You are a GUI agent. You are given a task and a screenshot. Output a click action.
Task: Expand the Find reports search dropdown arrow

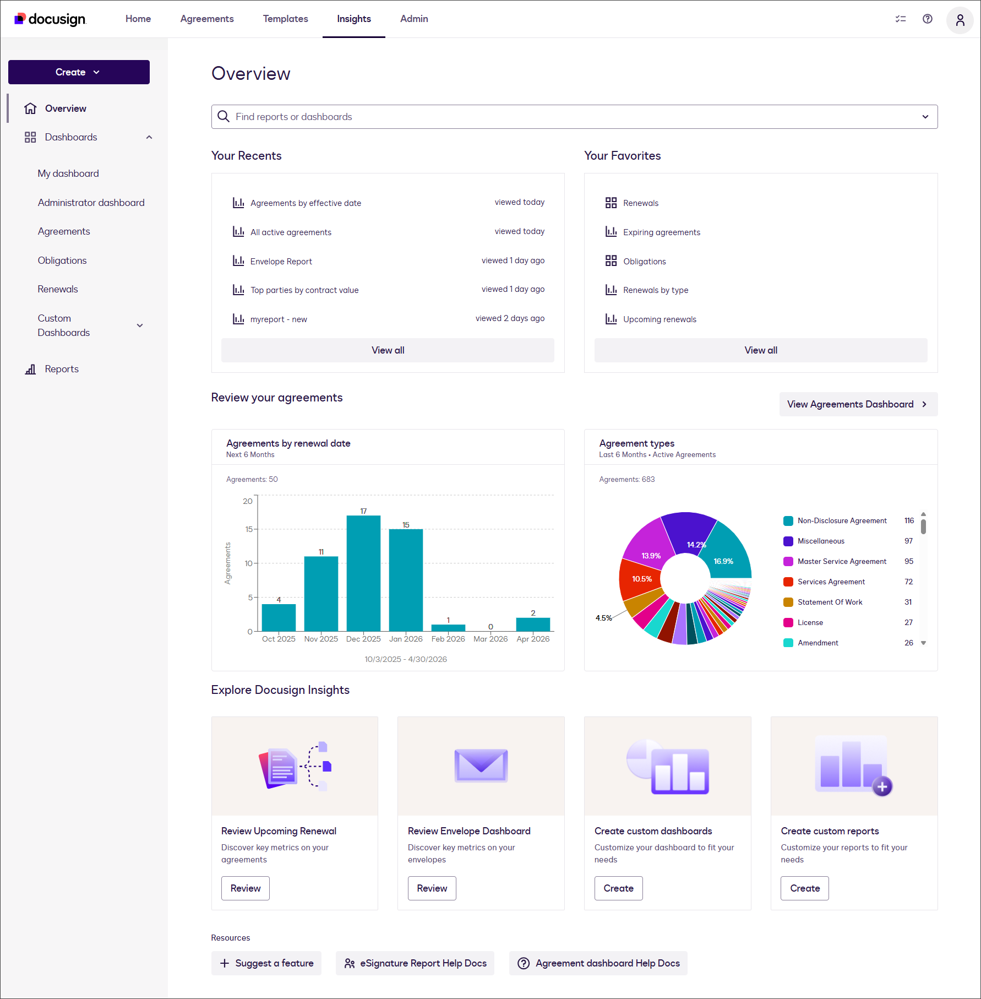click(x=925, y=117)
